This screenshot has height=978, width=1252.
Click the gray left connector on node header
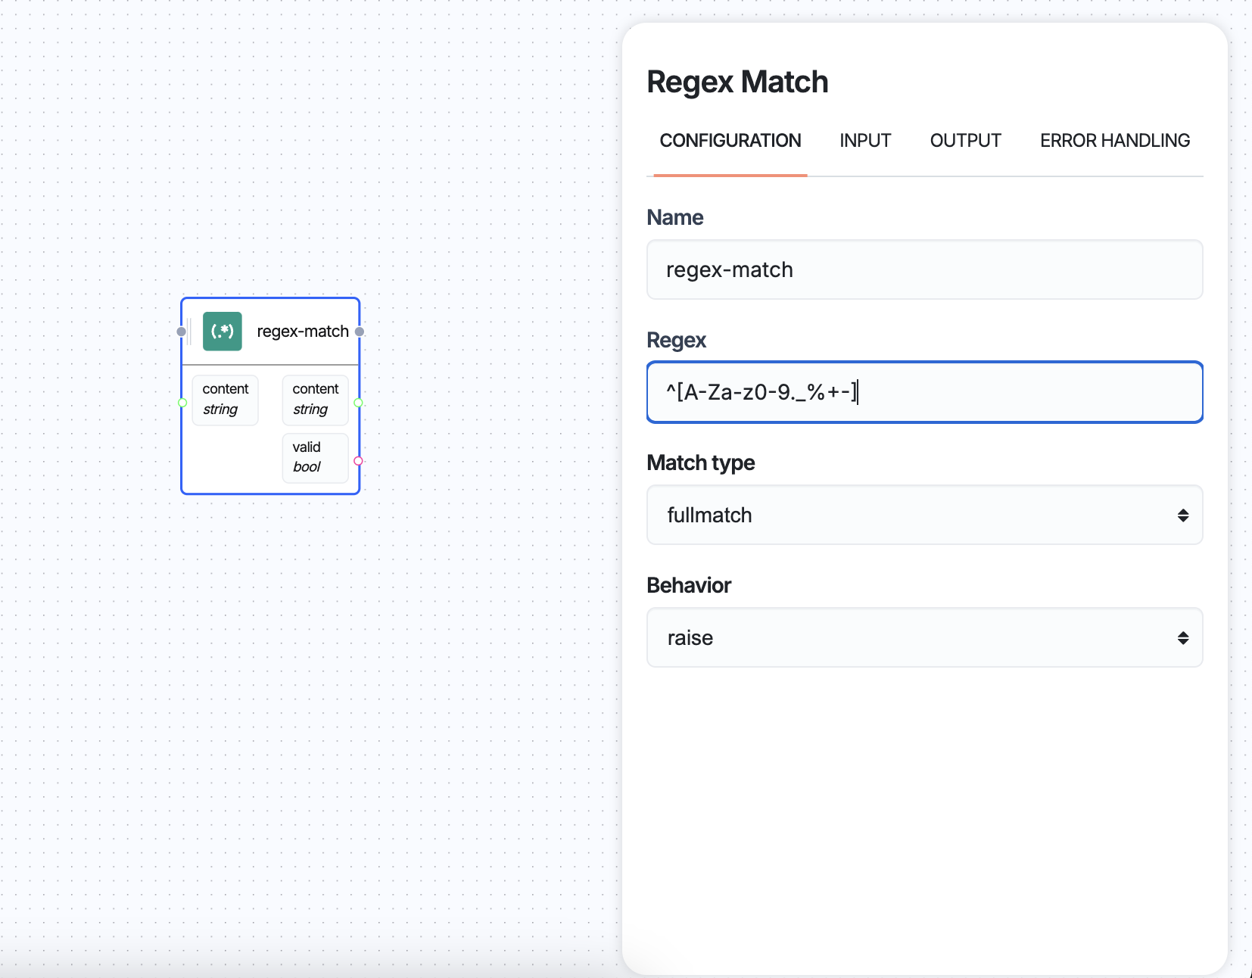pos(182,332)
